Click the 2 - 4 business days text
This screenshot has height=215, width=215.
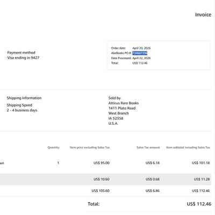[22, 110]
